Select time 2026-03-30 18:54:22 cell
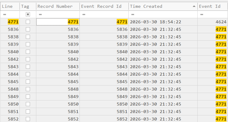Screen dimensions: 228x122 tap(163, 22)
